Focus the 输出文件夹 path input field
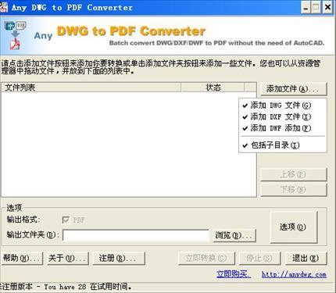The width and height of the screenshot is (336, 293). 136,235
